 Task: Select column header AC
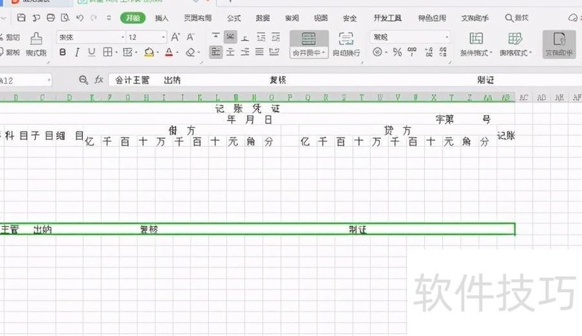pos(524,97)
